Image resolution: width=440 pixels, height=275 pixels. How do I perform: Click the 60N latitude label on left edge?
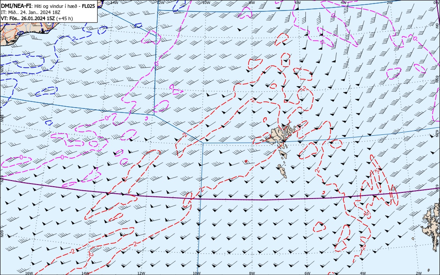point(2,234)
